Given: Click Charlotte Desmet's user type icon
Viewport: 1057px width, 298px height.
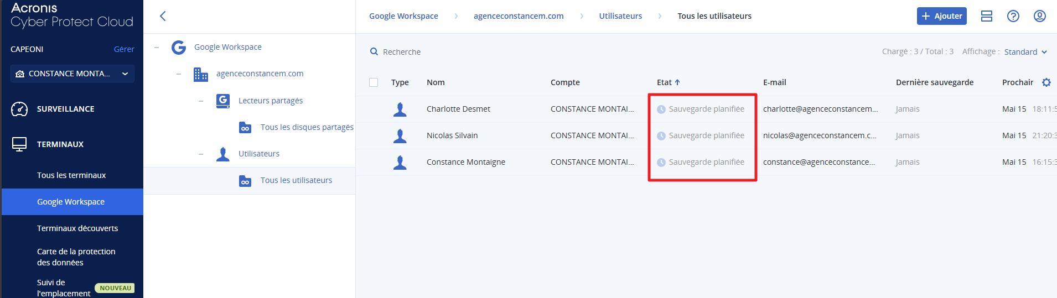Looking at the screenshot, I should 400,109.
